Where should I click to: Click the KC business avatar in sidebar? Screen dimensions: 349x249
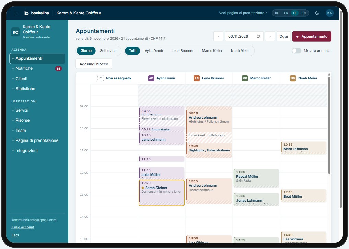[x=15, y=32]
